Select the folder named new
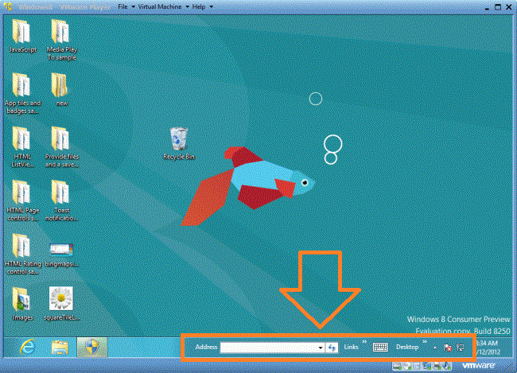This screenshot has width=517, height=373. 61,89
